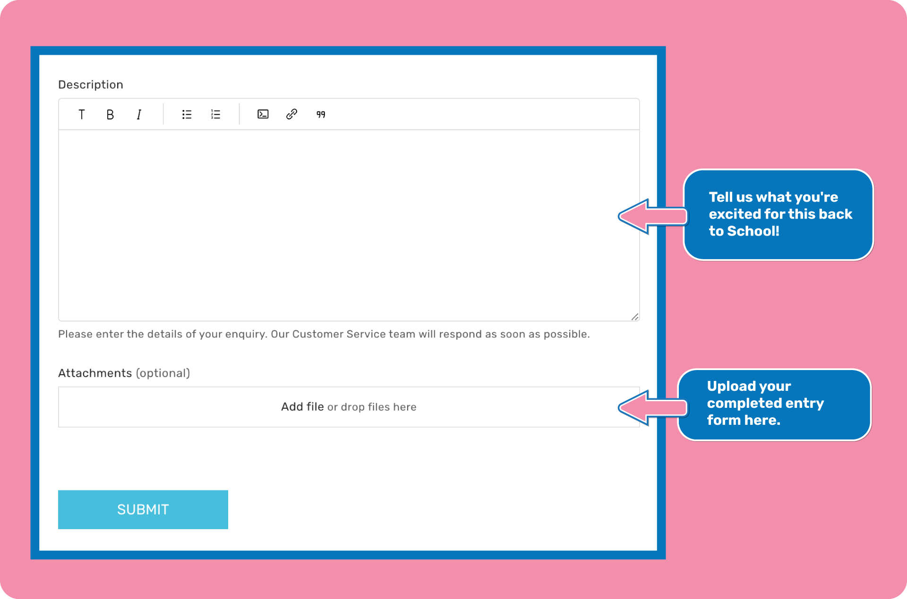Viewport: 907px width, 599px height.
Task: Insert a bulleted list
Action: click(x=187, y=114)
